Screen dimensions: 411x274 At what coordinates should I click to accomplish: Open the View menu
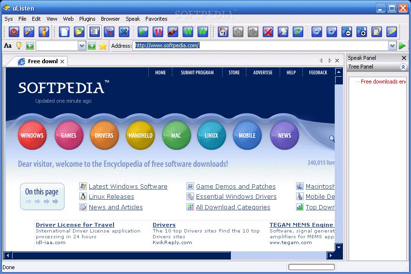point(52,19)
